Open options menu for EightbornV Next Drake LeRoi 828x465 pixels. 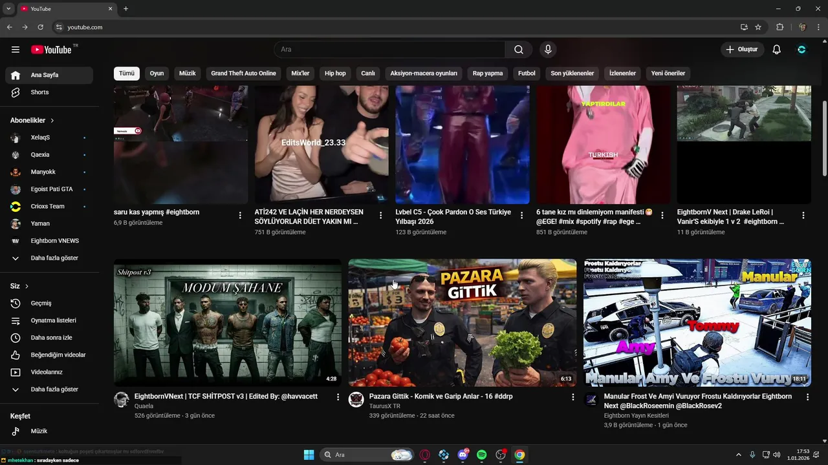(x=803, y=216)
